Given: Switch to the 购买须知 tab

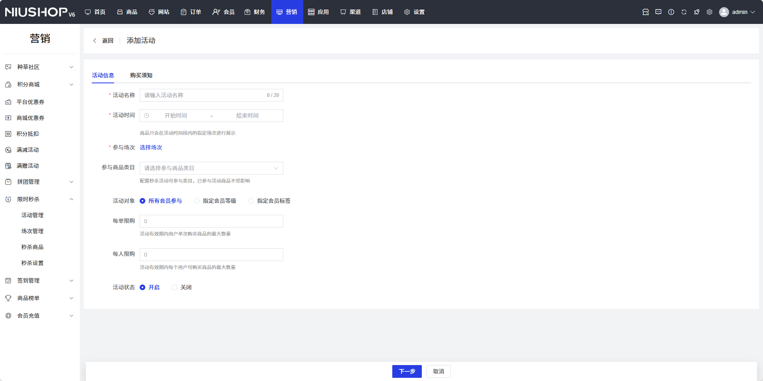Looking at the screenshot, I should 141,75.
